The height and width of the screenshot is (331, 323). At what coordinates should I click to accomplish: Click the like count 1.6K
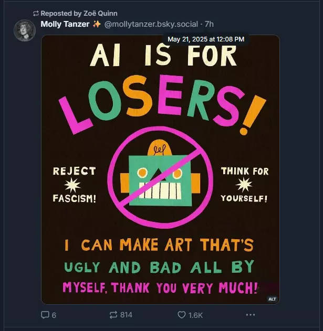click(195, 315)
